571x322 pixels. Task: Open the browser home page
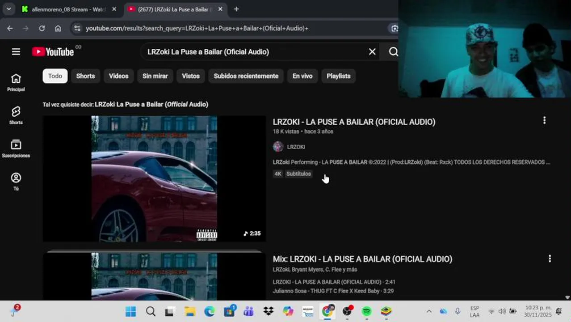(58, 28)
